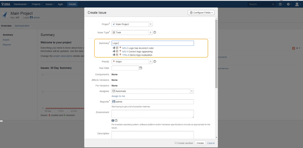The image size is (303, 148).
Task: Select Summary in the left sidebar
Action: 8,35
